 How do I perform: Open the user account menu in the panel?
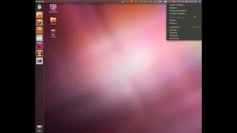pos(191,1)
